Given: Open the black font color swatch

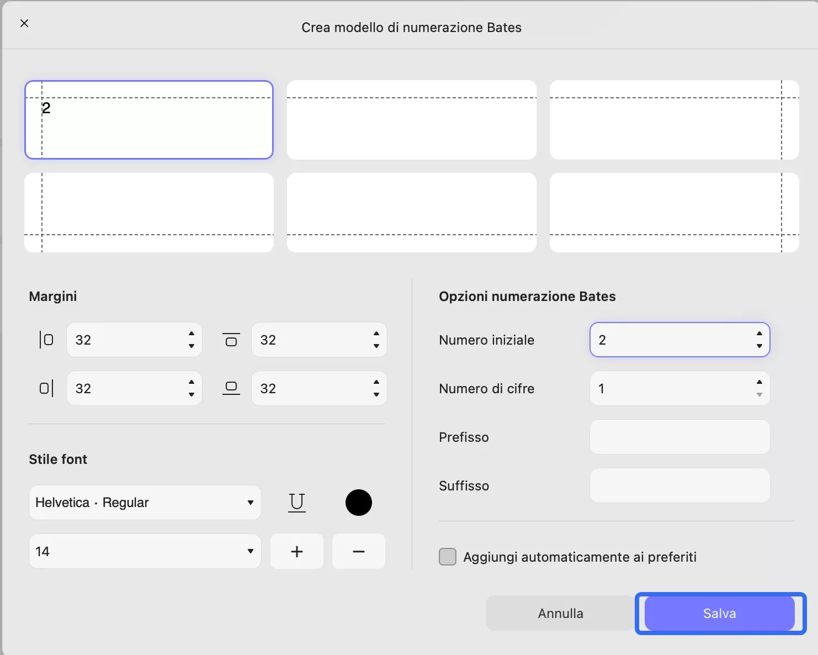Looking at the screenshot, I should click(359, 503).
